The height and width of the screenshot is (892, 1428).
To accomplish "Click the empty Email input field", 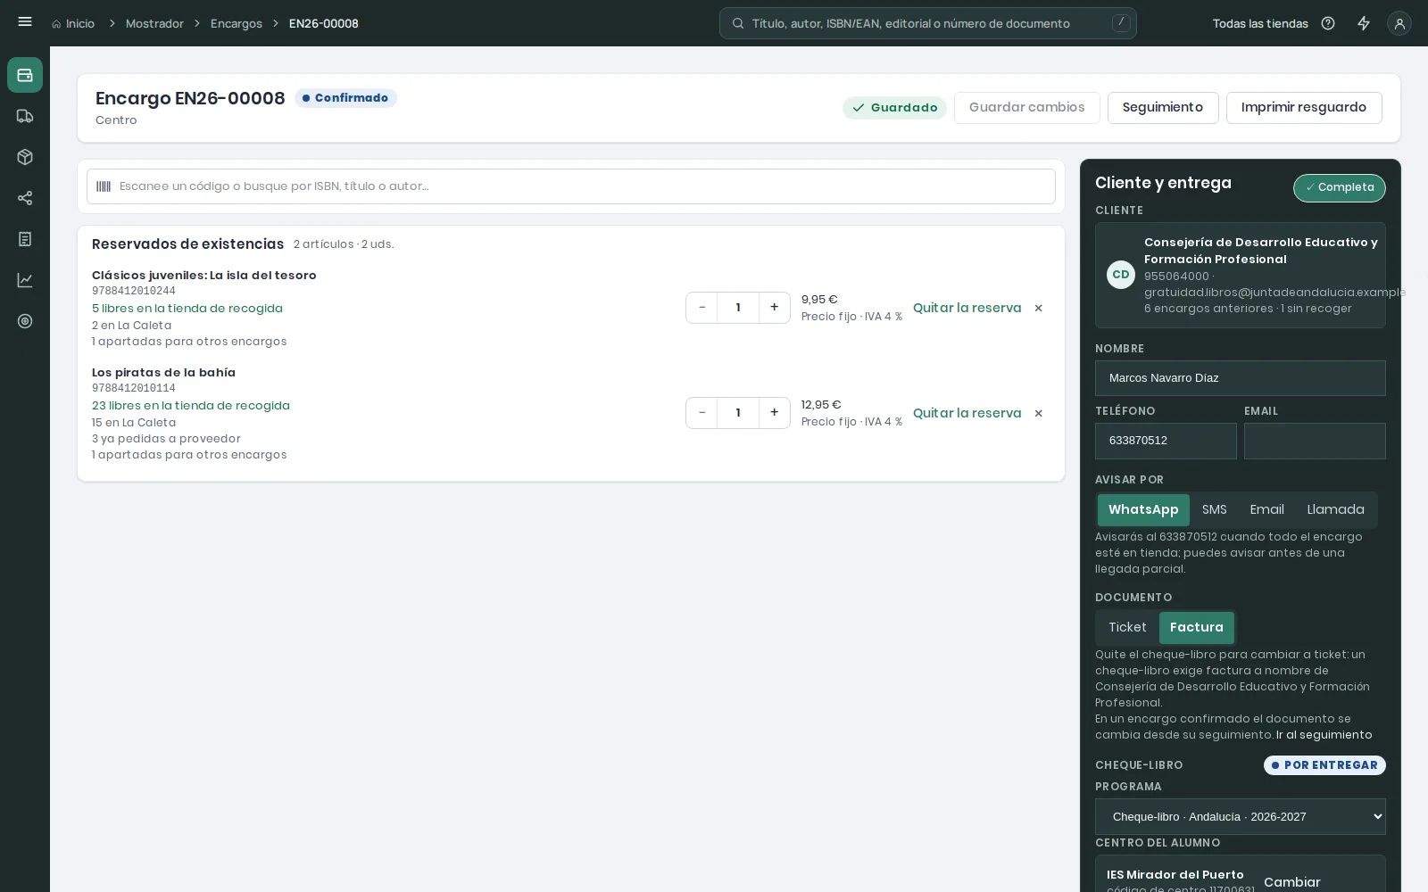I will pos(1315,441).
